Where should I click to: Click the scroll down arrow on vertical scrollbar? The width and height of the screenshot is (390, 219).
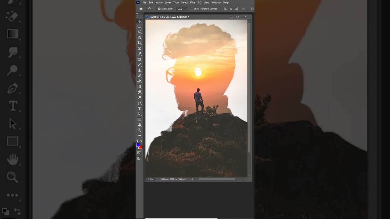(249, 176)
